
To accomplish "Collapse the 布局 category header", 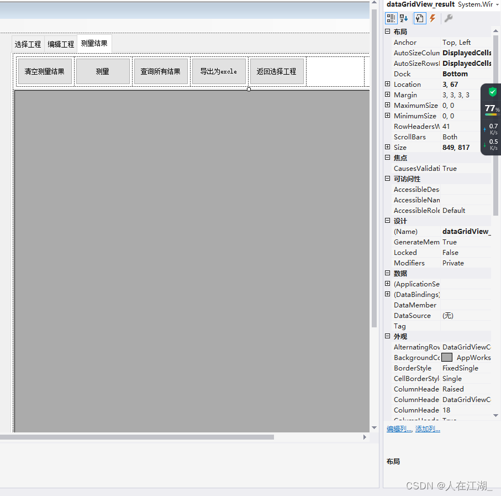I will pos(387,32).
